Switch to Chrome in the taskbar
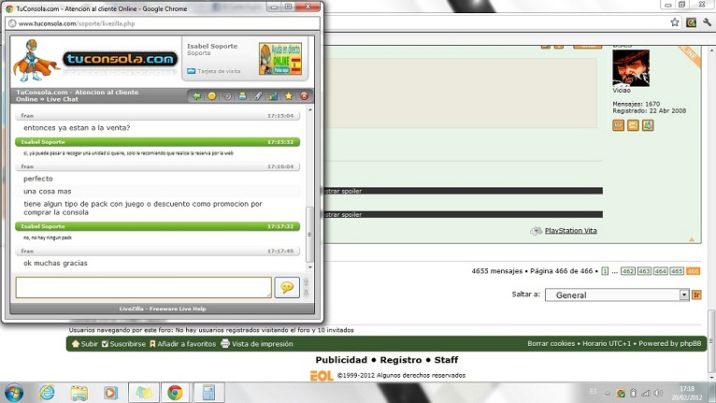Viewport: 716px width, 403px height. pyautogui.click(x=175, y=393)
